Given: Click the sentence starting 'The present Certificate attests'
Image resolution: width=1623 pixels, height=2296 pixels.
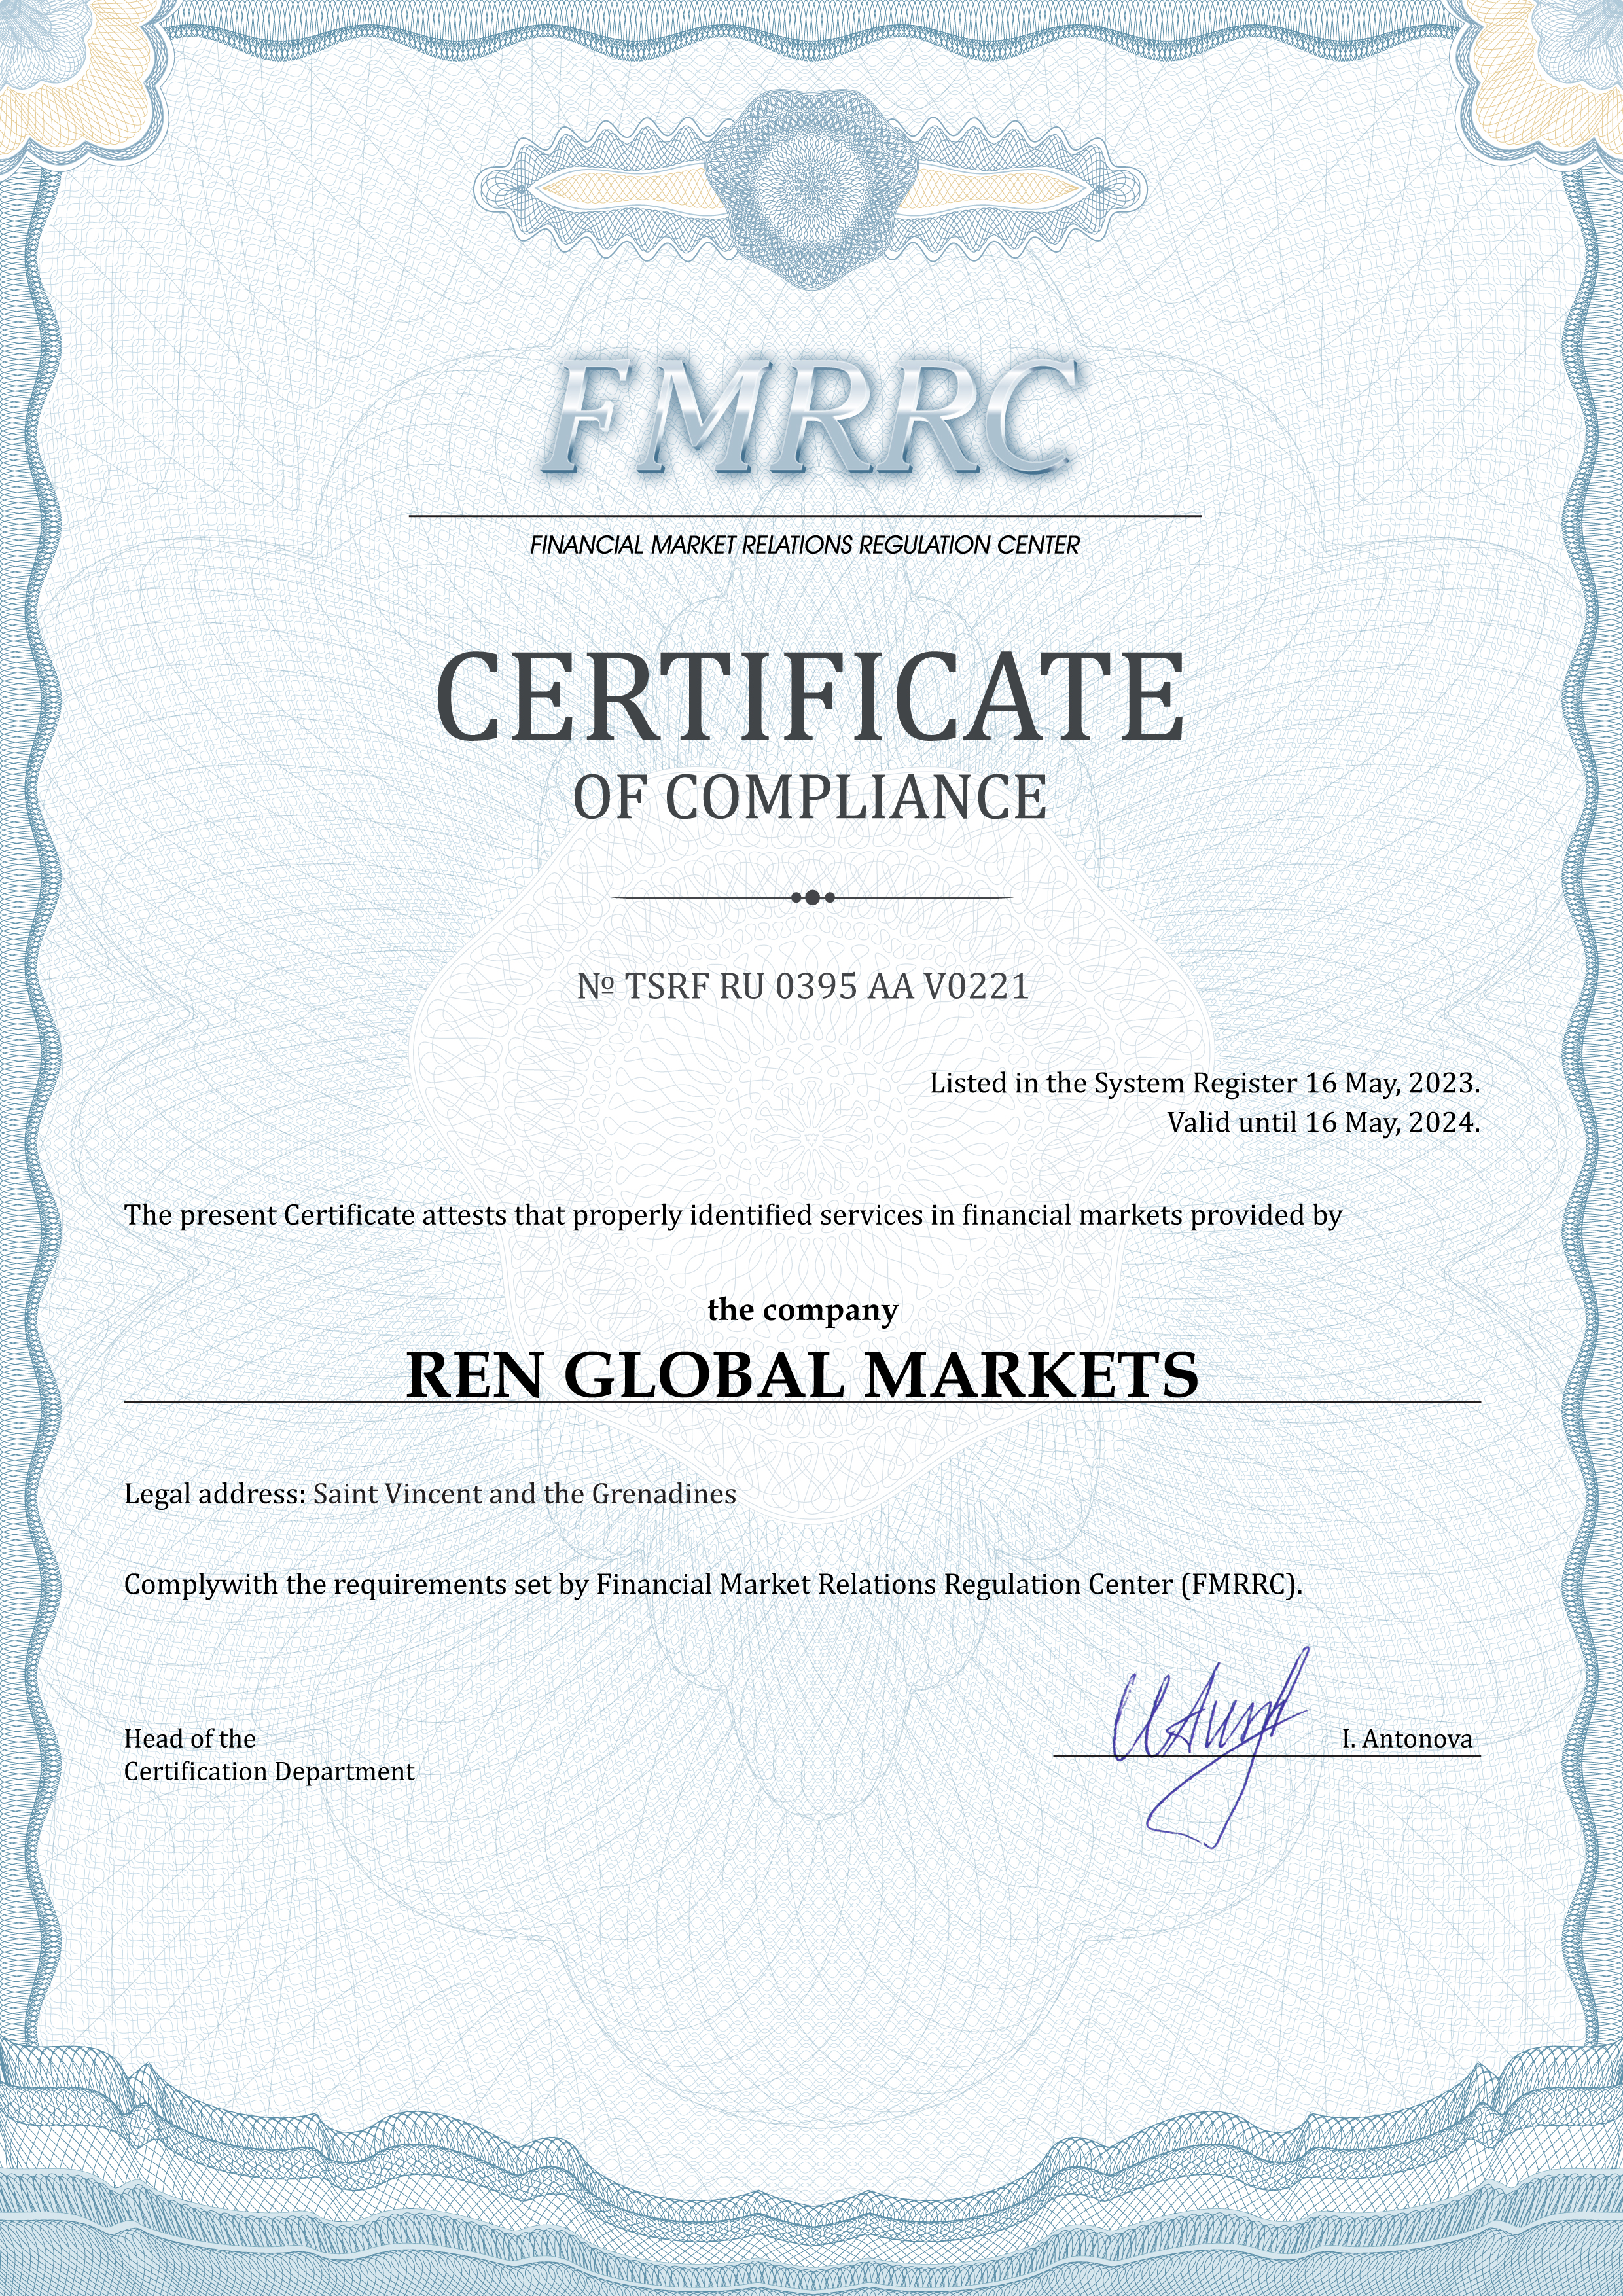Looking at the screenshot, I should (732, 1215).
